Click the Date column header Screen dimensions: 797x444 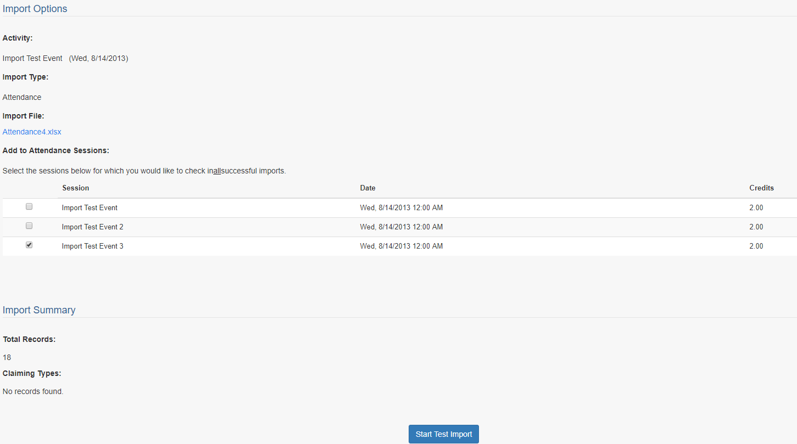[367, 188]
